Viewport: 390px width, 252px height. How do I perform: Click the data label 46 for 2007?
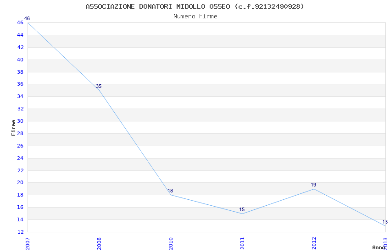pos(27,18)
